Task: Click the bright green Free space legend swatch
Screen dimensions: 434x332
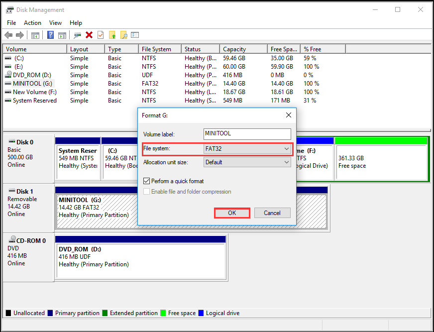Action: tap(163, 313)
